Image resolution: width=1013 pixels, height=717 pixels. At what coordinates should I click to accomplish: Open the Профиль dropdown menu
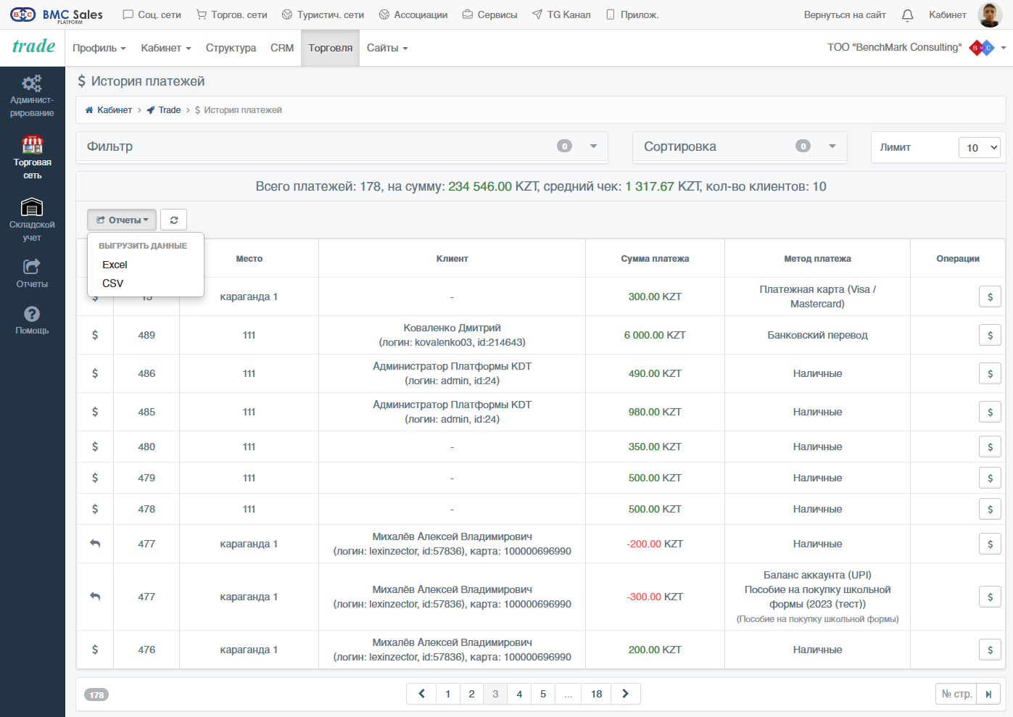click(99, 48)
